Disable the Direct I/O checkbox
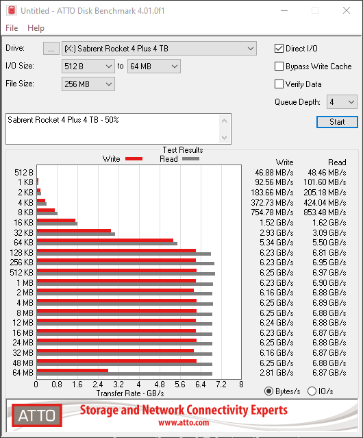 (x=279, y=49)
